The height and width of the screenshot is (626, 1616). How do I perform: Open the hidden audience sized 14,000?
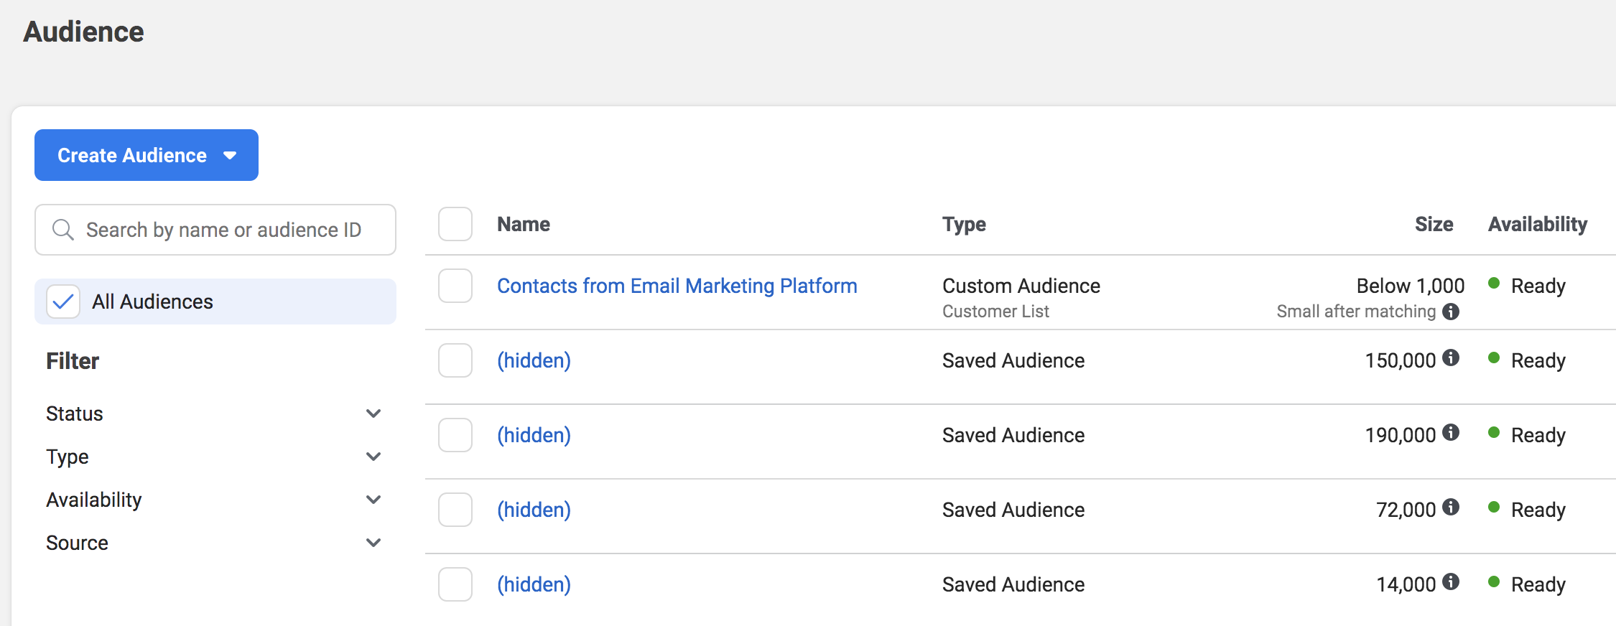[x=534, y=584]
